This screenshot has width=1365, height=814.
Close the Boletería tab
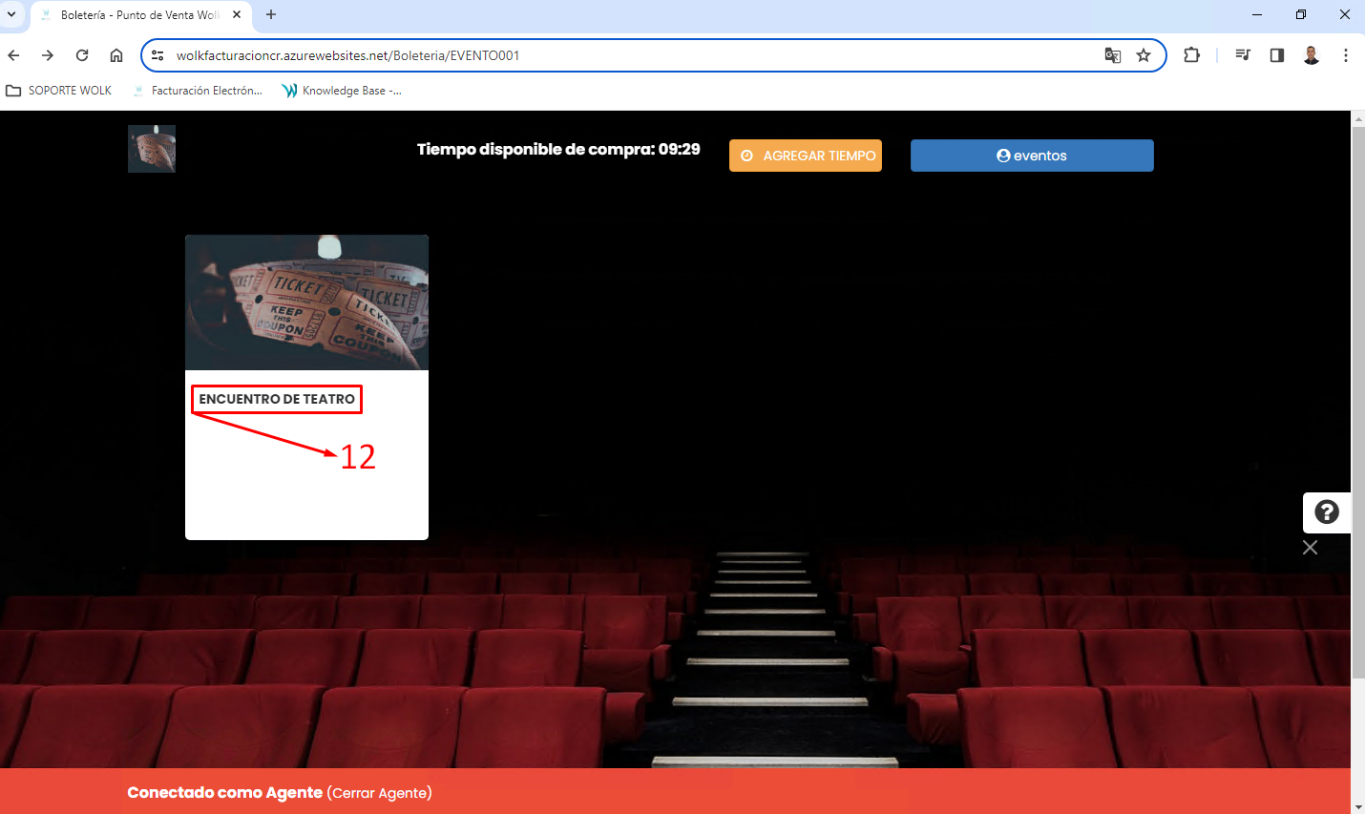pyautogui.click(x=237, y=14)
